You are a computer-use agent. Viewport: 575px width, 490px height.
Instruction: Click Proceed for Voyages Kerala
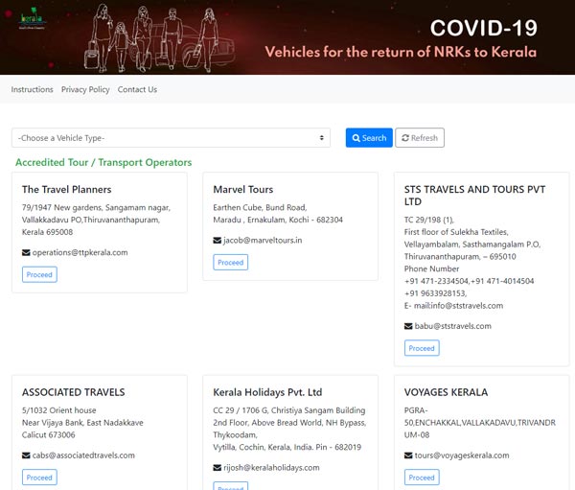[x=422, y=478]
